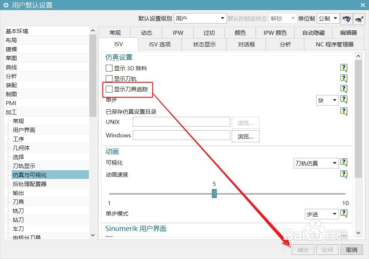This screenshot has height=259, width=369.
Task: Enable the 显示刀具追踪 checkbox
Action: 109,89
